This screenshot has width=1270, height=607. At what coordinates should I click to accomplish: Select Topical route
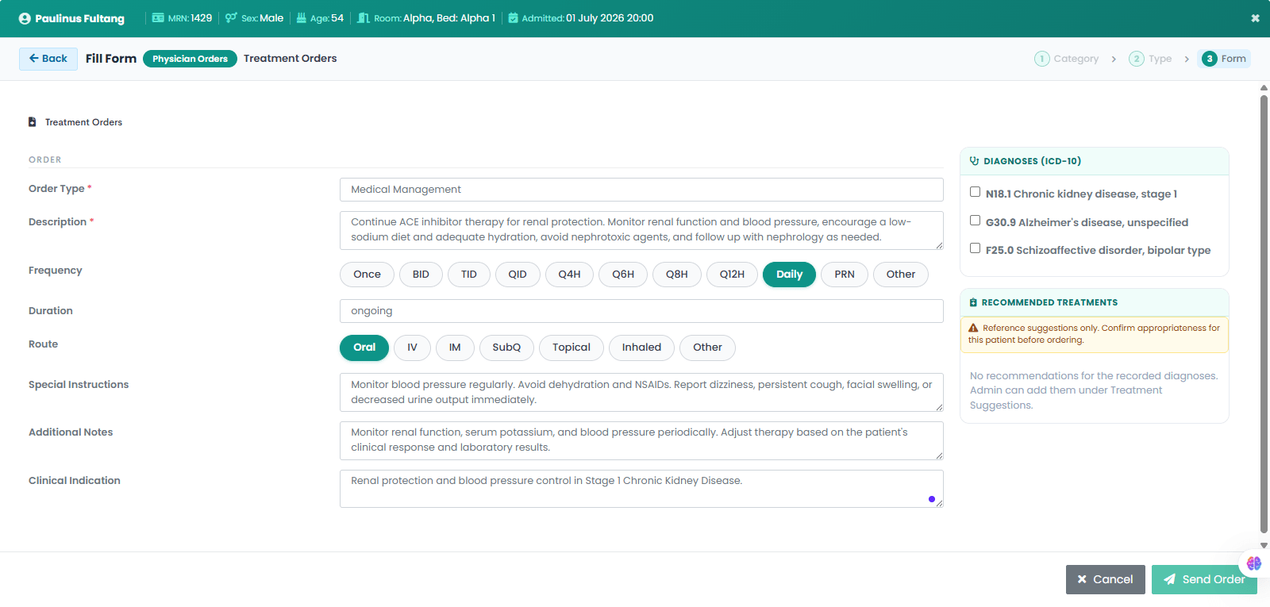(x=571, y=348)
